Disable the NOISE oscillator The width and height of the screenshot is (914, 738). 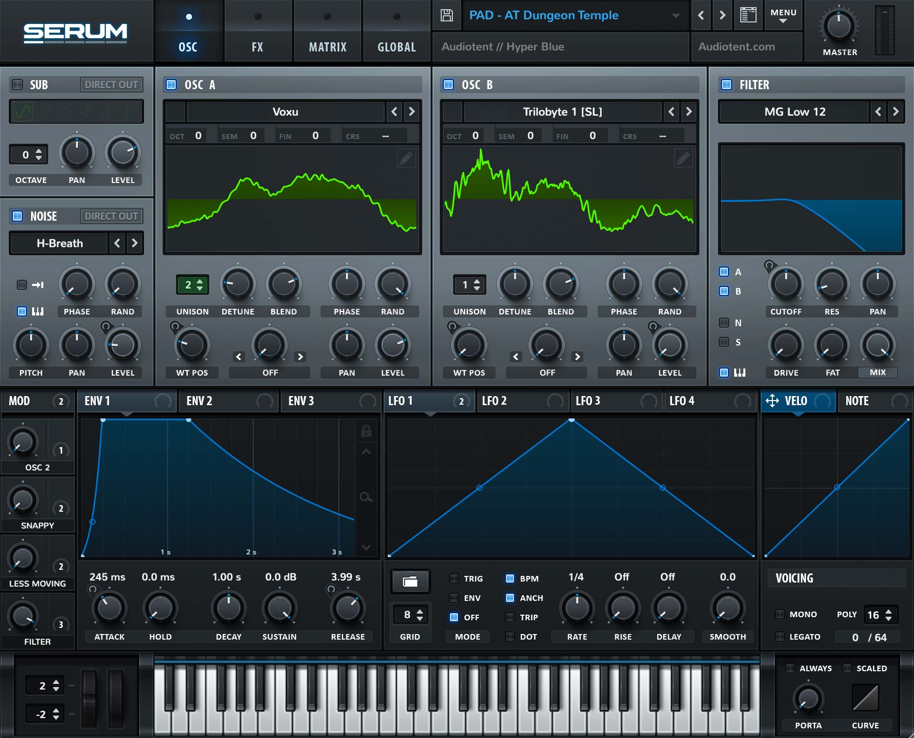coord(17,216)
